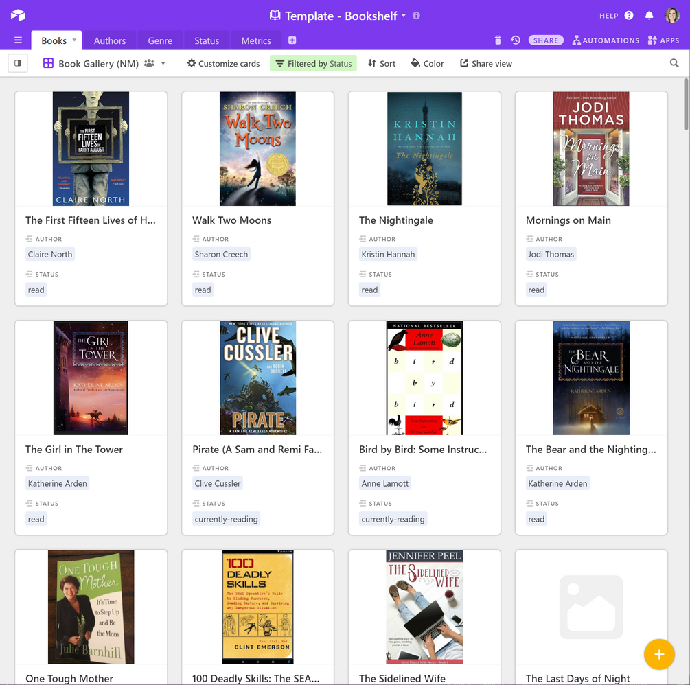Image resolution: width=690 pixels, height=685 pixels.
Task: Click The Last Days of Night placeholder image
Action: pyautogui.click(x=591, y=607)
